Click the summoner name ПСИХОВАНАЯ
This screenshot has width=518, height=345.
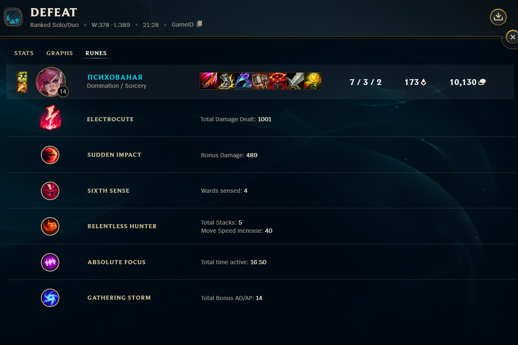115,77
